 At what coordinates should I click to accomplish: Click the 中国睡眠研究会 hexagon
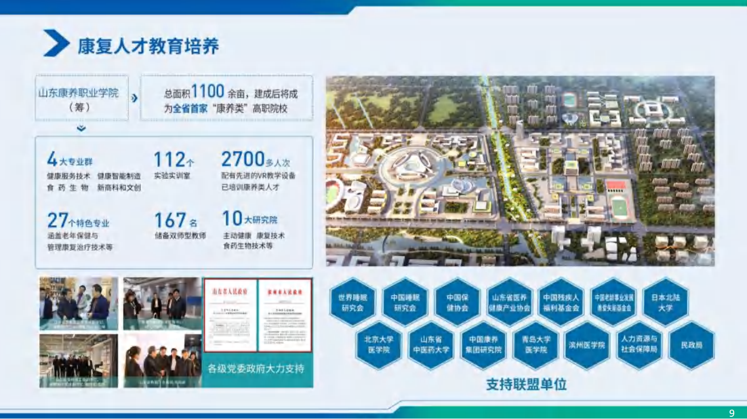(405, 303)
